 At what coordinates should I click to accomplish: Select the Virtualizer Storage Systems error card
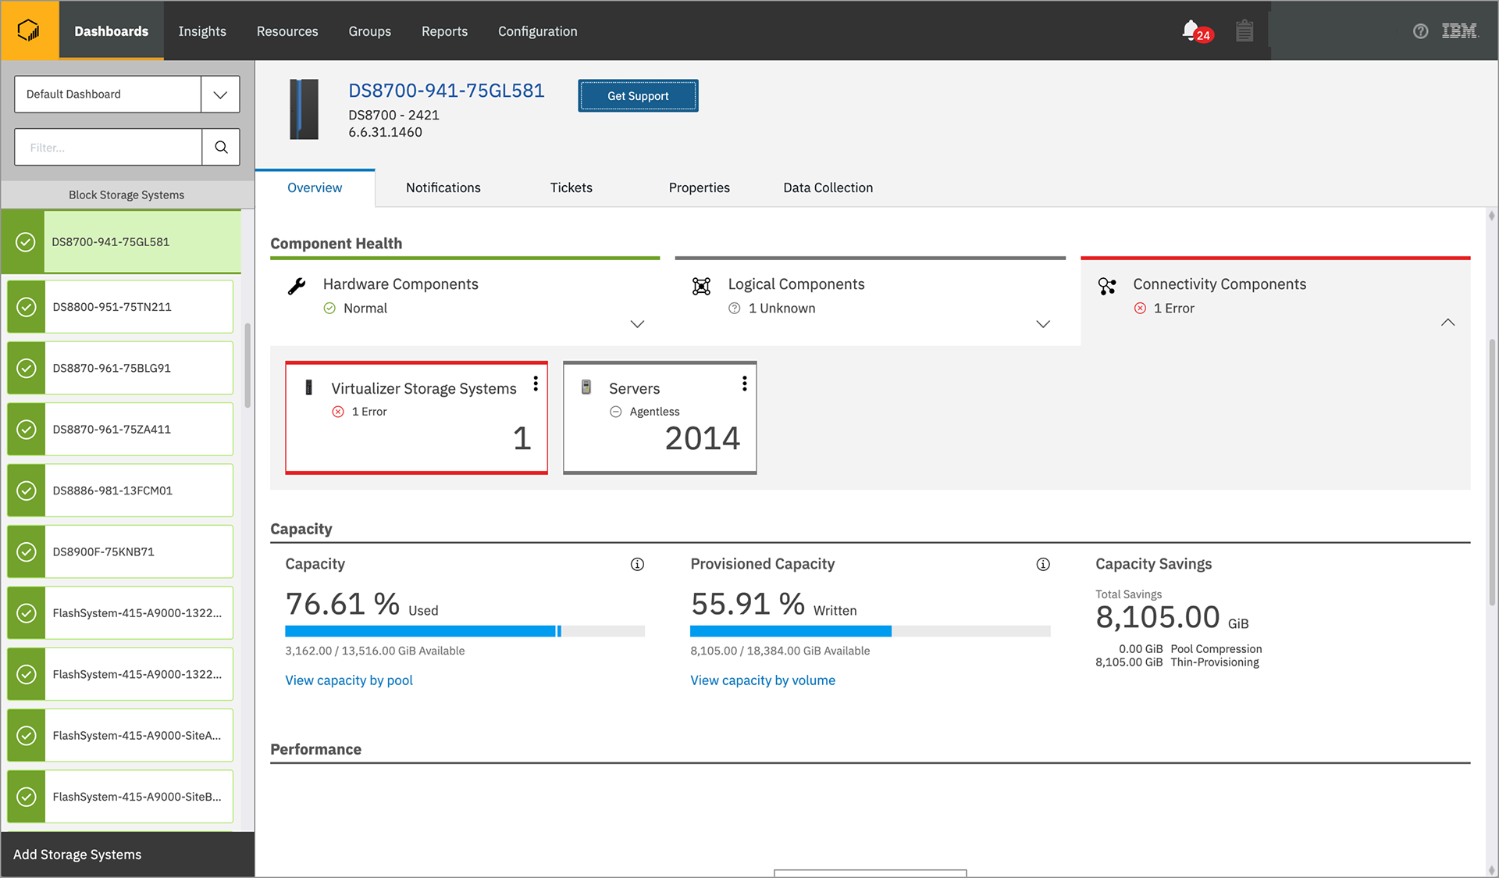point(416,417)
